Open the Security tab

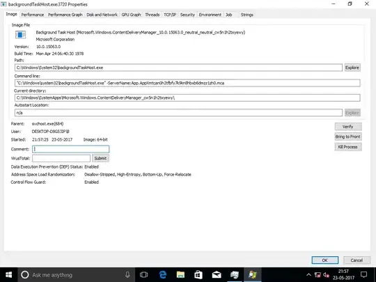(x=187, y=15)
